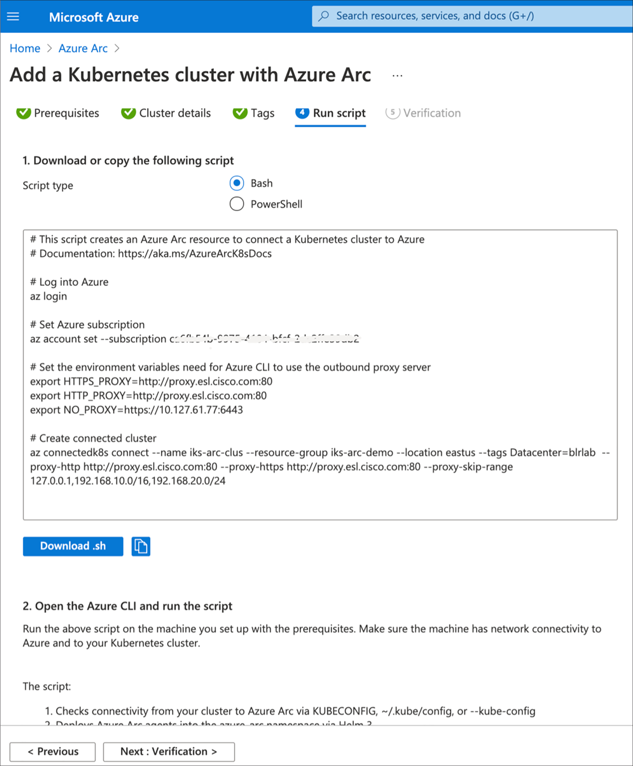Click the Prerequisites green checkmark icon

point(24,113)
